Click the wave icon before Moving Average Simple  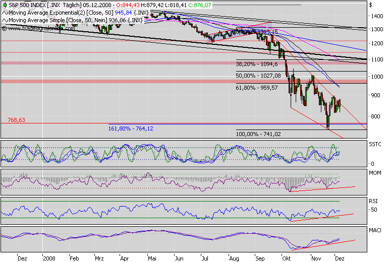point(5,21)
